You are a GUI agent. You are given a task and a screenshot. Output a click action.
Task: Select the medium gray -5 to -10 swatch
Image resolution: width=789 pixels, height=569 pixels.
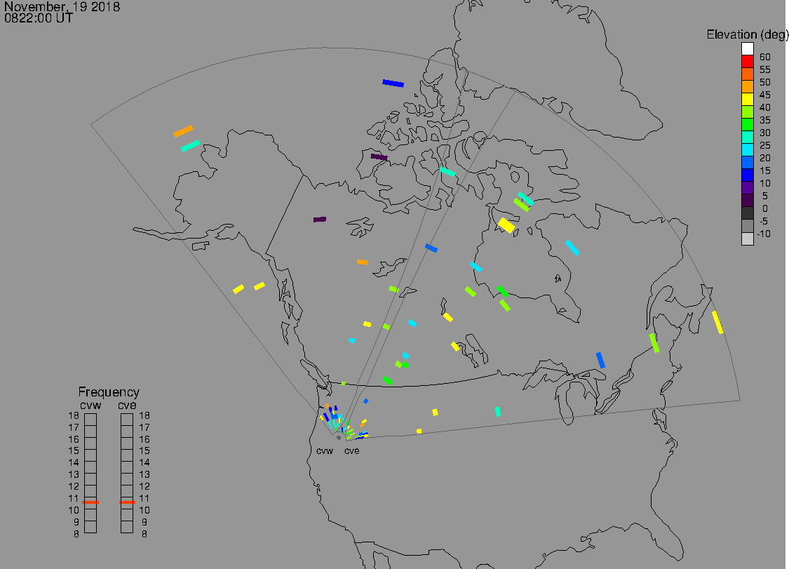point(747,226)
